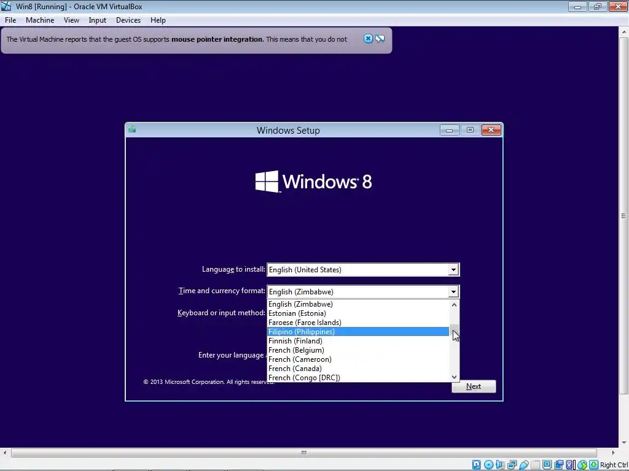Select Finnish (Finland) from the list
Screen dimensions: 629x471
tap(358, 341)
